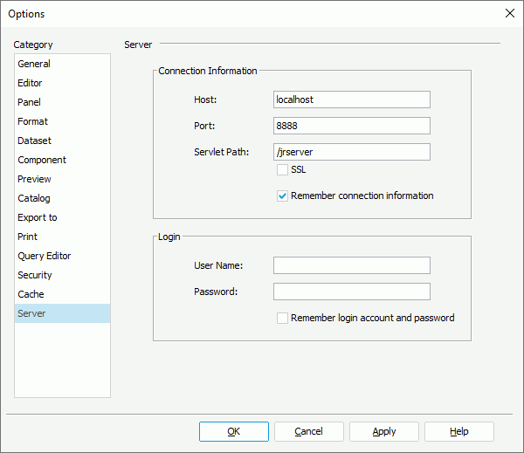This screenshot has height=453, width=524.
Task: Open the Export to category
Action: tap(62, 217)
